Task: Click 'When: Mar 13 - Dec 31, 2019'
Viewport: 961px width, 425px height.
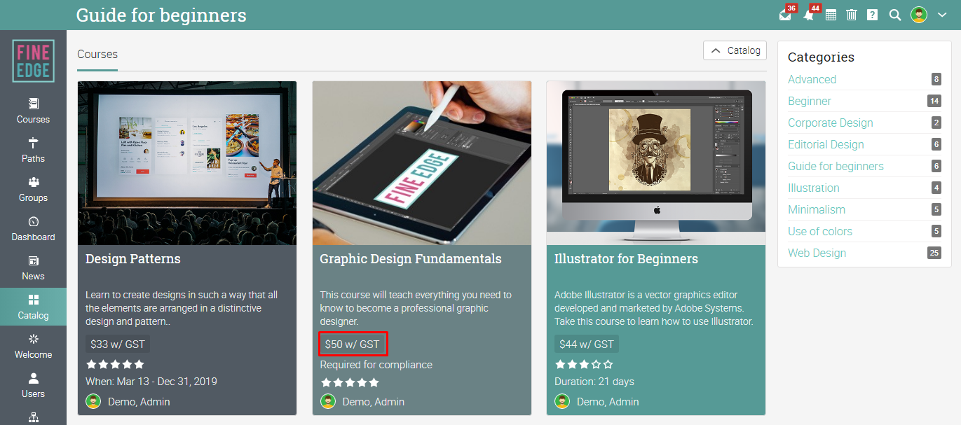Action: (x=151, y=382)
